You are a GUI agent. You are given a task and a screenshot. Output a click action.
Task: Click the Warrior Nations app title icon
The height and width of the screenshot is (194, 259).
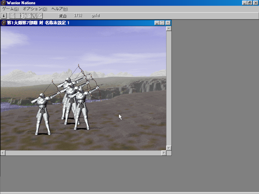pos(3,3)
